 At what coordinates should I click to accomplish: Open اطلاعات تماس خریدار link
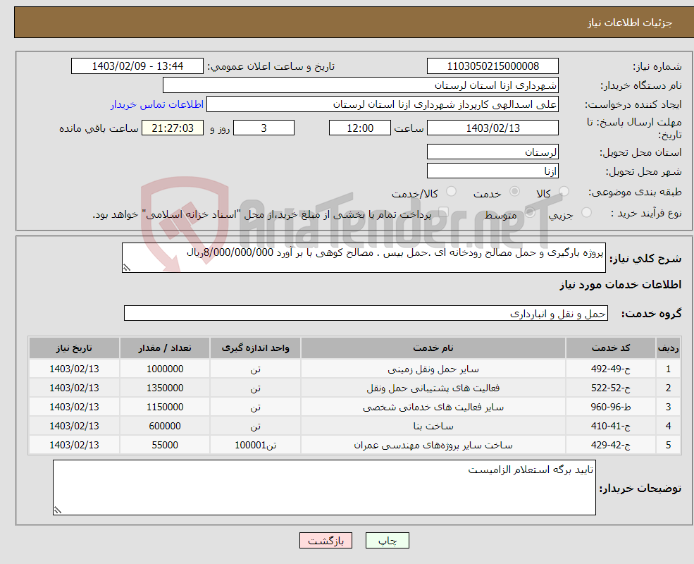click(x=156, y=104)
